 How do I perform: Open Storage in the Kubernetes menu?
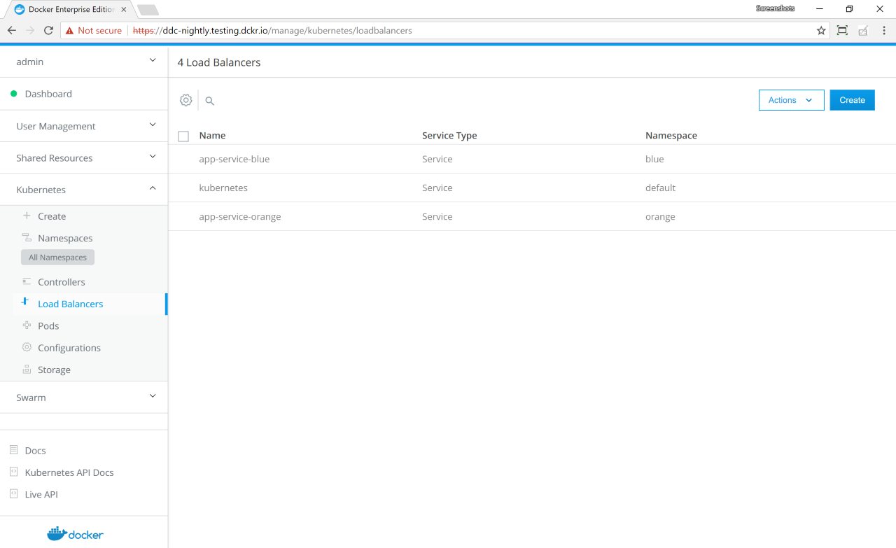(54, 370)
